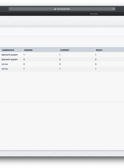Click the reload page icon in address bar
This screenshot has height=168, width=124.
click(x=113, y=9)
